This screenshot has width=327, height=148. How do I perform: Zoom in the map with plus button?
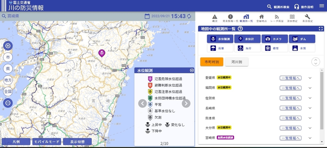click(x=8, y=46)
